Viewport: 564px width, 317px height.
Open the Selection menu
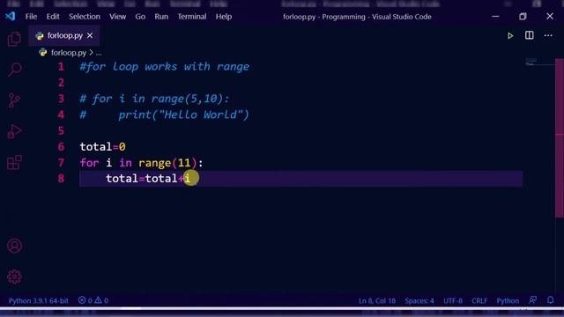[85, 17]
